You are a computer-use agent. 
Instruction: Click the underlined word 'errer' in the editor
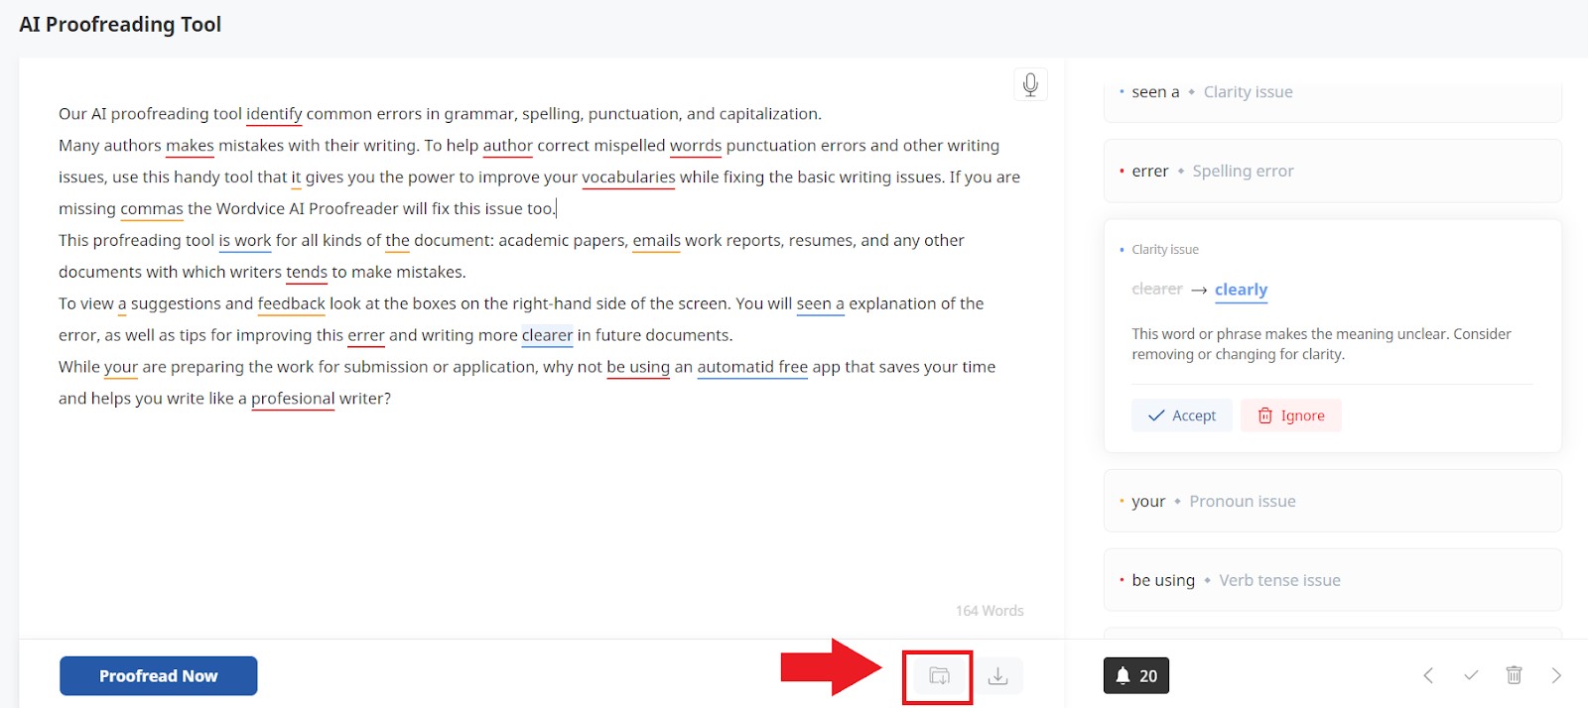tap(366, 336)
